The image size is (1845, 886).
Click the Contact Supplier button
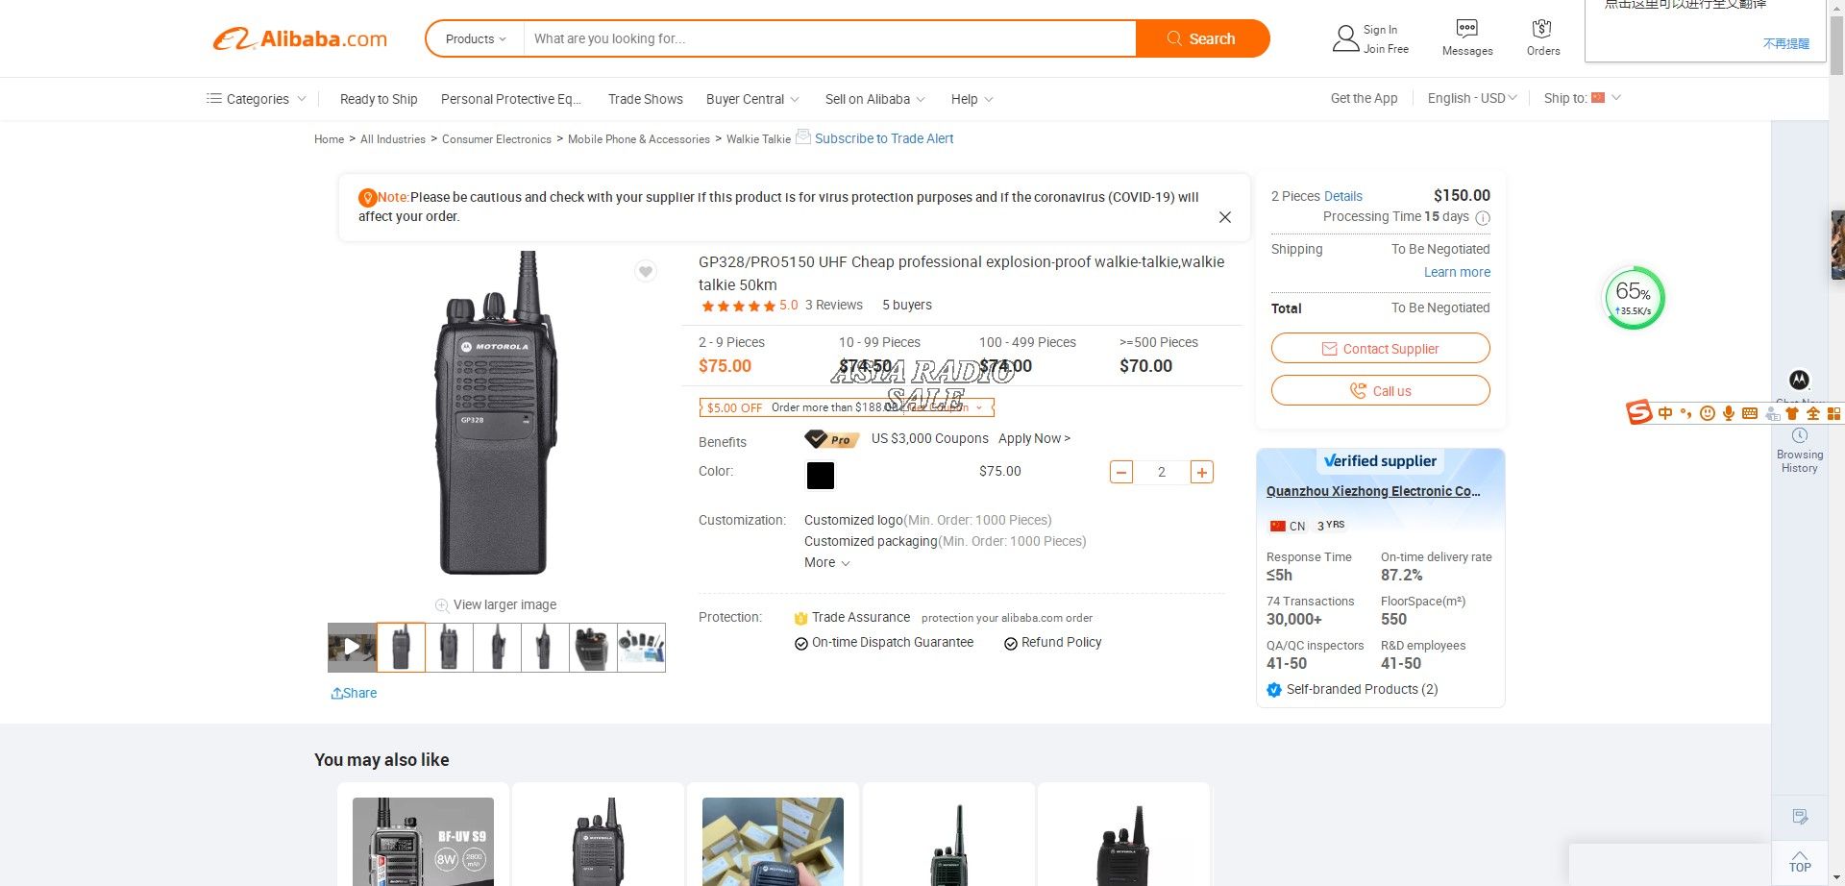(1380, 349)
